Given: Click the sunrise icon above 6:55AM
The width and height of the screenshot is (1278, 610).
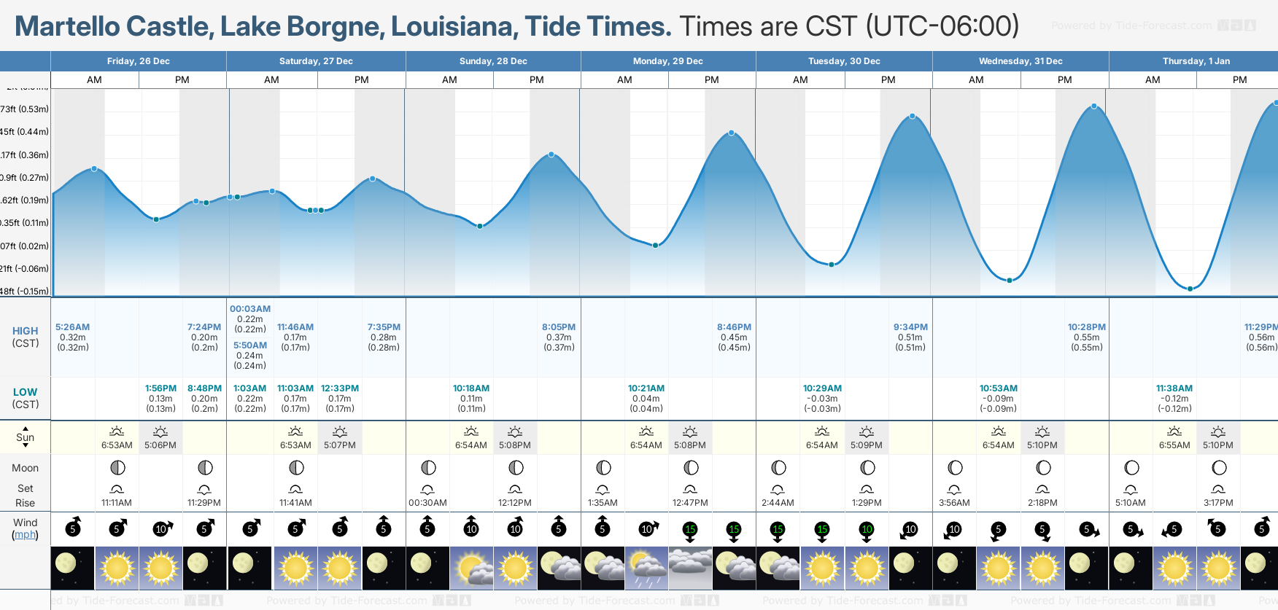Looking at the screenshot, I should coord(1174,431).
